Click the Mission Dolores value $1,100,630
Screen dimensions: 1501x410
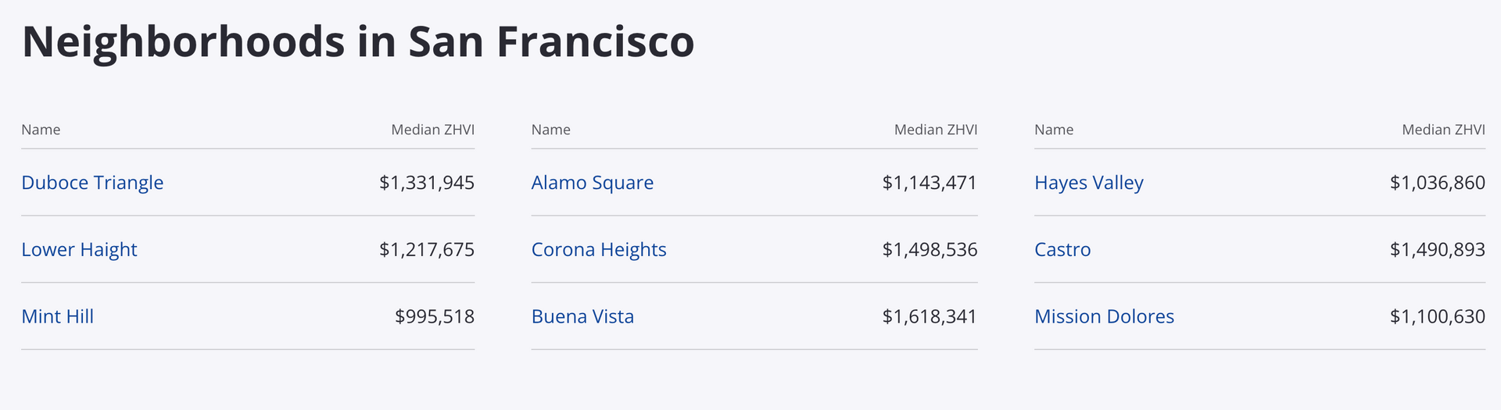[1438, 316]
